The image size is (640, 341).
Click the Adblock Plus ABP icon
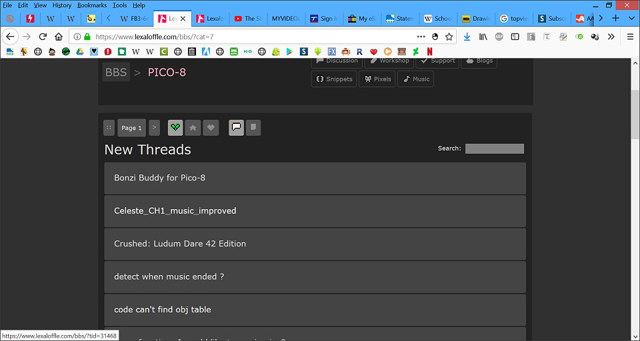point(499,37)
